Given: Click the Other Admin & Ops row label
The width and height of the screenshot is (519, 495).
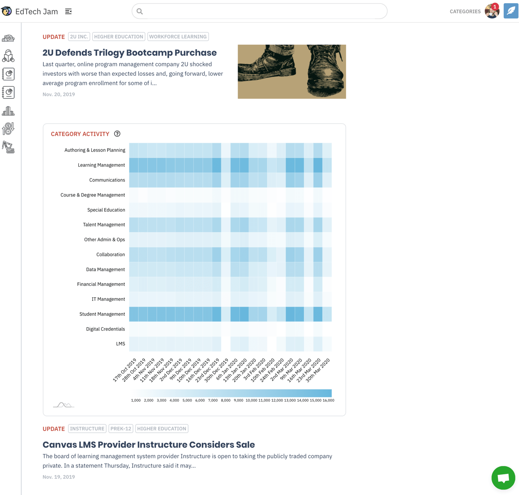Looking at the screenshot, I should [105, 240].
